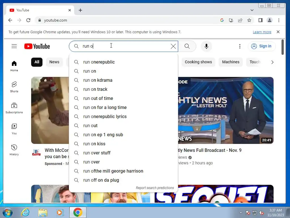The height and width of the screenshot is (218, 290).
Task: Clear the search box with the X
Action: [173, 46]
